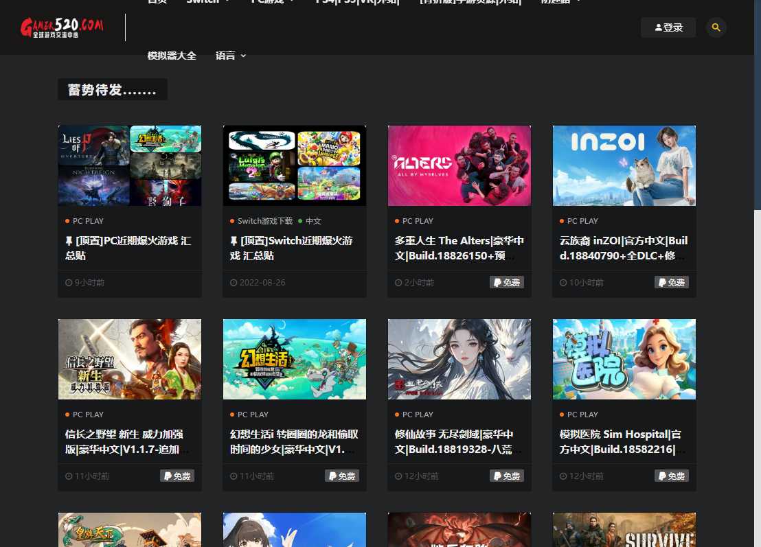This screenshot has width=761, height=547.
Task: Open the 多重人生 The Alters article
Action: point(458,248)
